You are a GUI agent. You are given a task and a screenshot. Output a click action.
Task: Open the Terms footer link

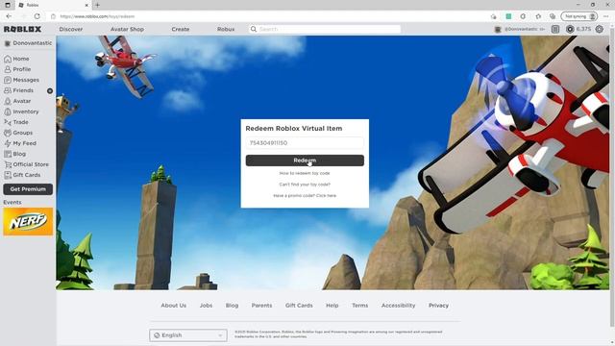(x=360, y=306)
